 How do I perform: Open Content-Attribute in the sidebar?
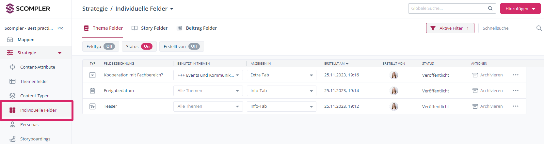(x=38, y=67)
